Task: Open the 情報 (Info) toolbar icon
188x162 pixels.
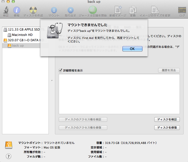Action: tap(17, 10)
